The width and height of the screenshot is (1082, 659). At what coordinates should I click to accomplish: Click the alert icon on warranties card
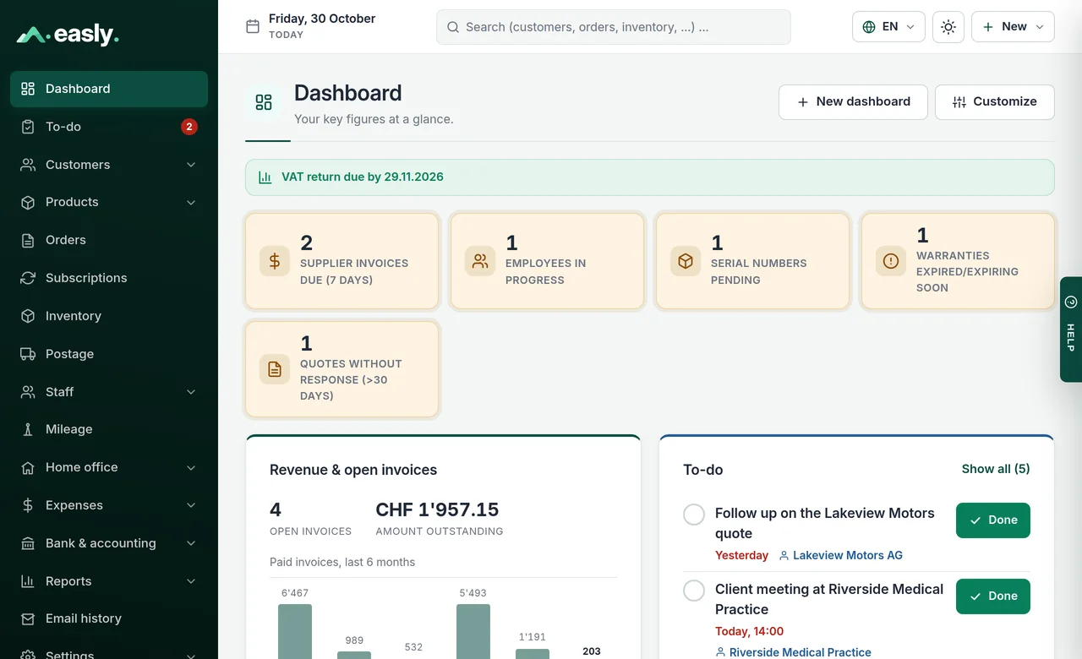[891, 261]
